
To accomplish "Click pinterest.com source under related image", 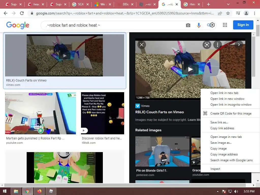I will 145,175.
